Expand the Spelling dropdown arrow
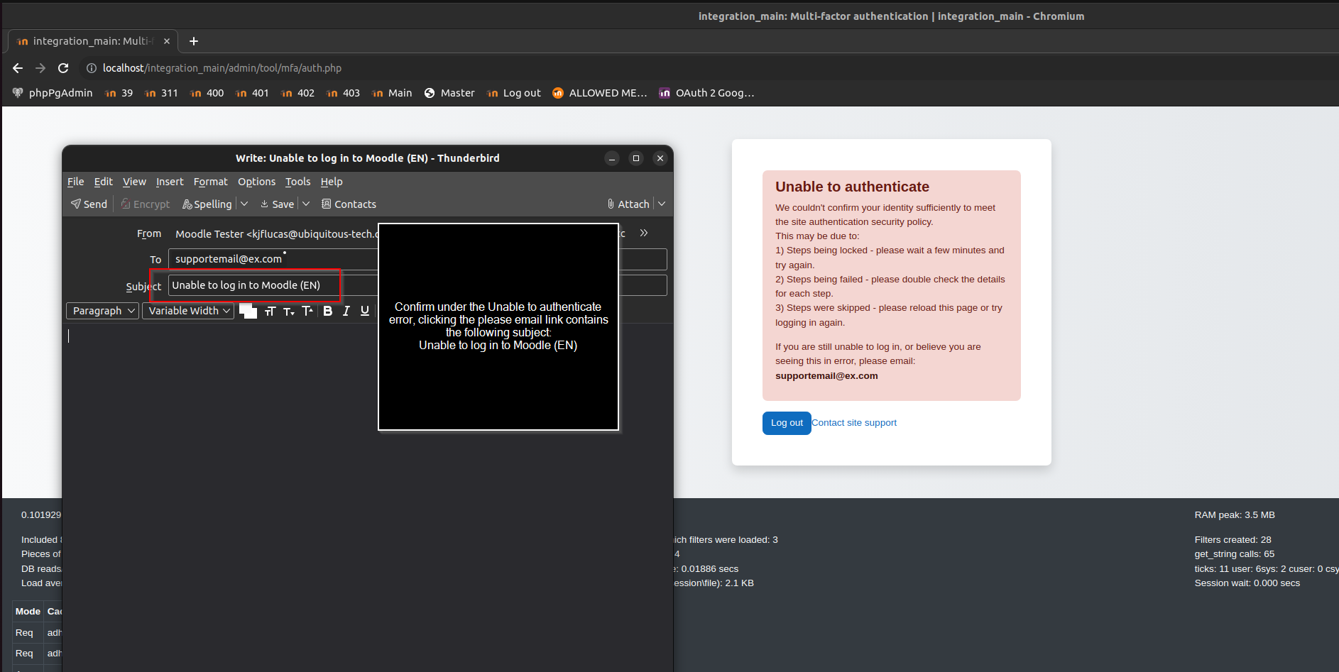This screenshot has height=672, width=1339. click(244, 204)
